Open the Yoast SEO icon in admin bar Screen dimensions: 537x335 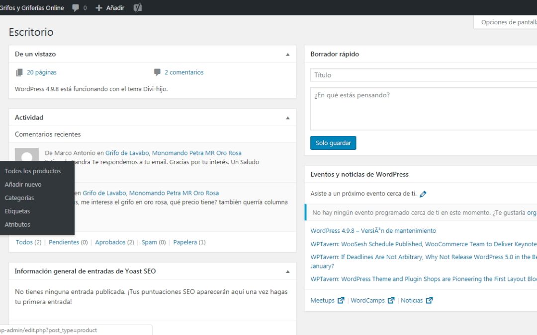click(x=138, y=7)
